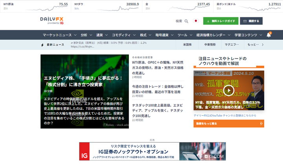
Task: Click the 購読する button
Action: coord(251,21)
